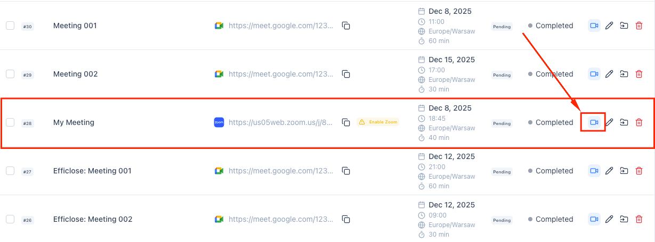Open video camera icon for Efficlose: Meeting 002
655x242 pixels.
594,219
